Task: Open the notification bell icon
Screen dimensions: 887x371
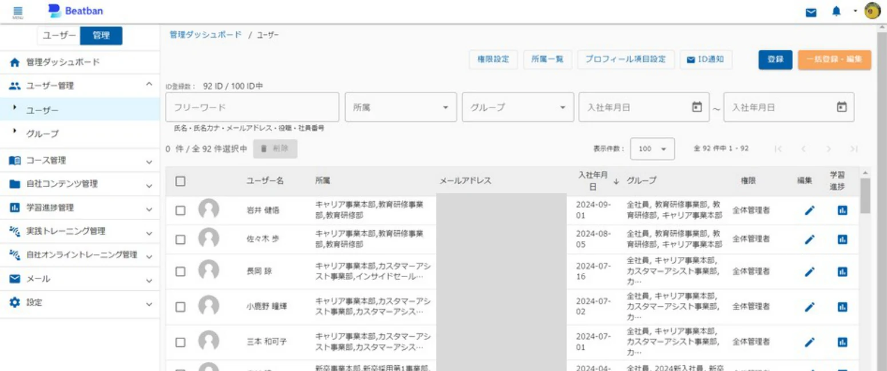Action: tap(837, 11)
